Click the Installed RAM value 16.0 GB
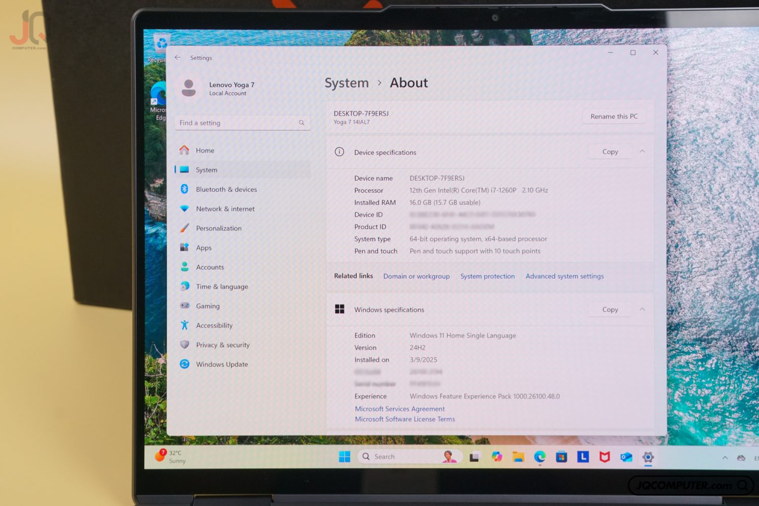Image resolution: width=759 pixels, height=506 pixels. tap(445, 202)
